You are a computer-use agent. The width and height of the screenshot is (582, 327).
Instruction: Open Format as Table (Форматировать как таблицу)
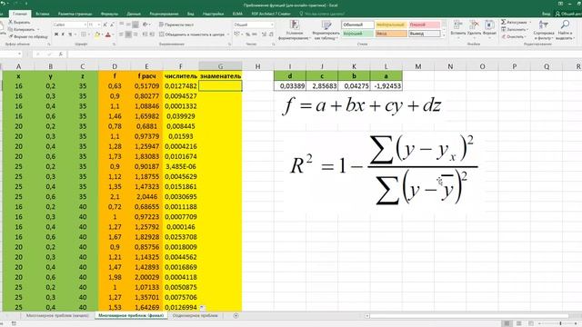point(326,30)
